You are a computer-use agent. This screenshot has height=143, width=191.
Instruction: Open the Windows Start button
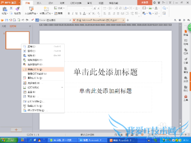[9, 140]
